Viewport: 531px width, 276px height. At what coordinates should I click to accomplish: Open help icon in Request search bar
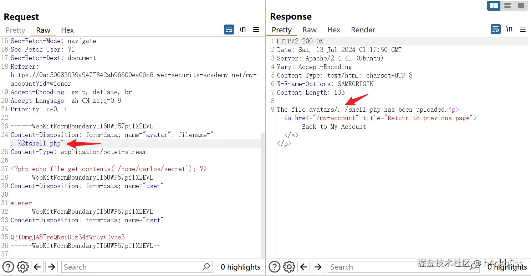click(8, 267)
